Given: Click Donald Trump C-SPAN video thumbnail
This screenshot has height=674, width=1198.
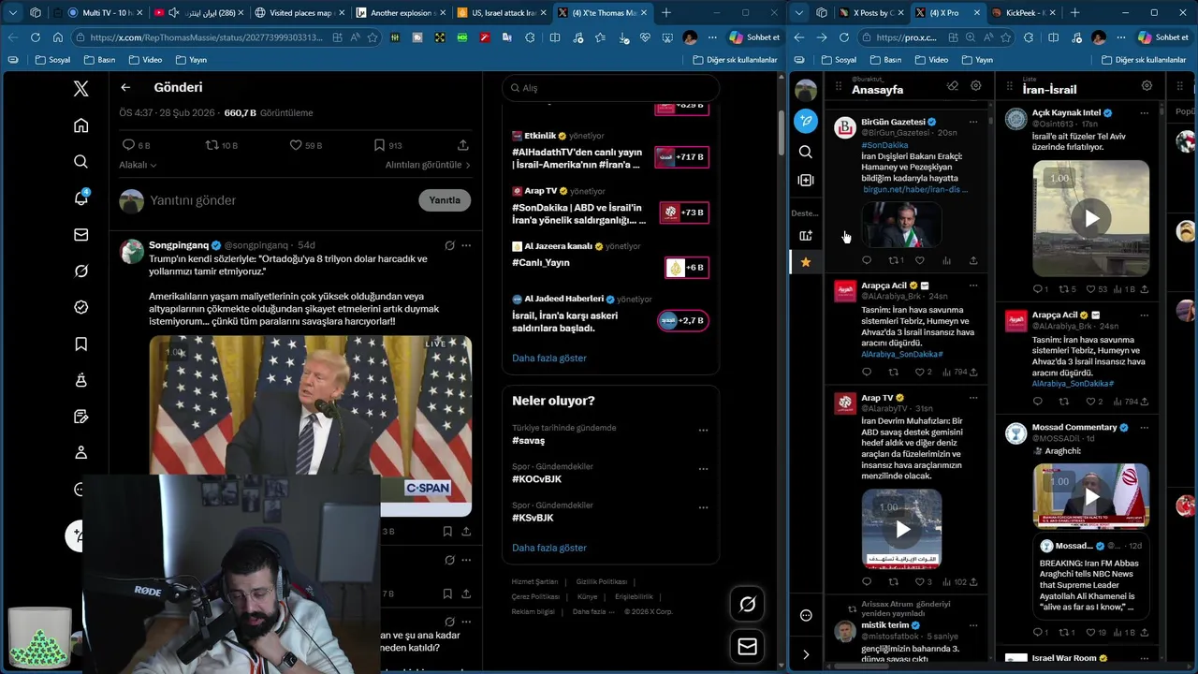Looking at the screenshot, I should pyautogui.click(x=310, y=426).
